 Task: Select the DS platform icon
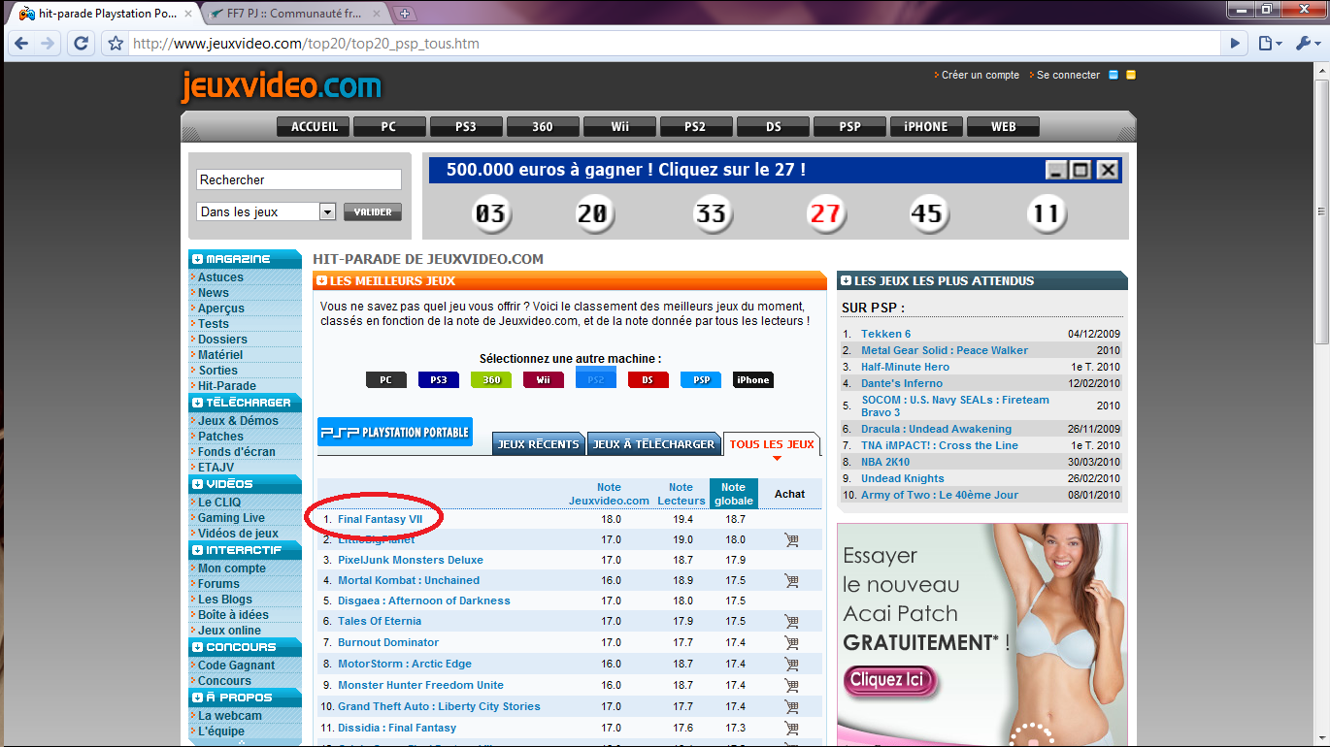[x=648, y=380]
